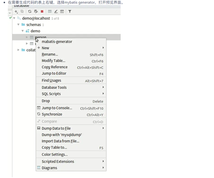Screen dimensions: 214x178
Task: Click the duplicate data source icon
Action: point(22,11)
